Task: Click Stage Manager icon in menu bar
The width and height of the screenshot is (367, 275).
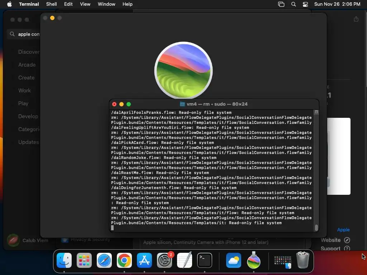Action: [x=281, y=4]
